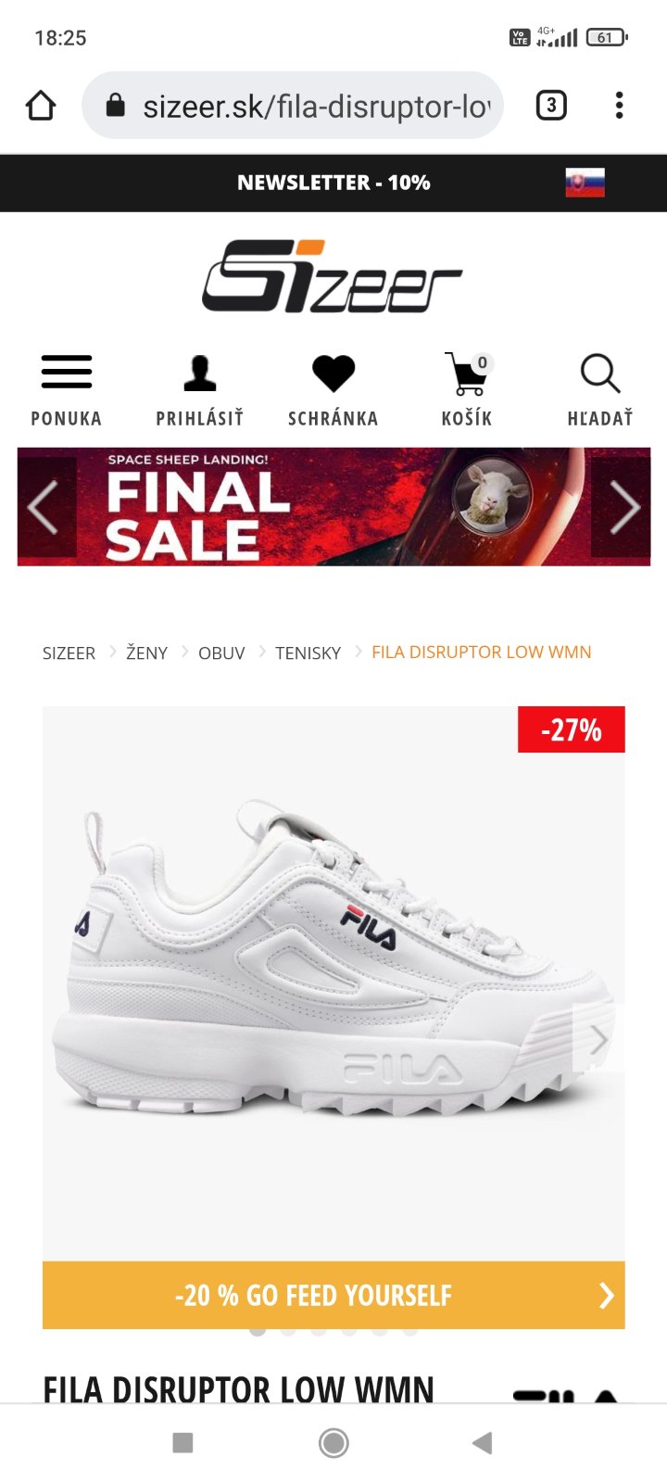The image size is (667, 1483).
Task: Advance to the next product image
Action: pos(598,1040)
